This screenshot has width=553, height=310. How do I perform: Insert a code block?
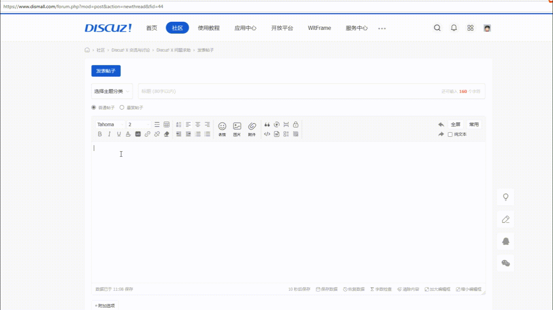click(x=267, y=134)
